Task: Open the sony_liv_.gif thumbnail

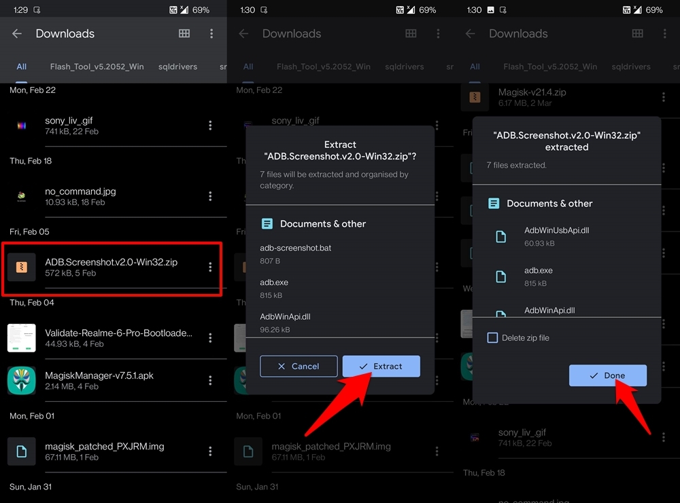Action: click(22, 126)
